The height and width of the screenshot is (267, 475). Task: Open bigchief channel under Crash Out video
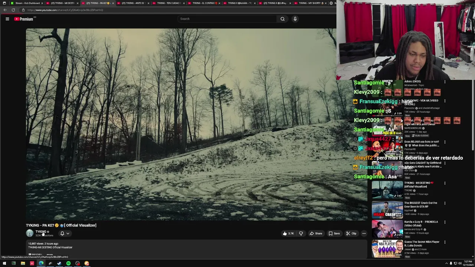[409, 210]
